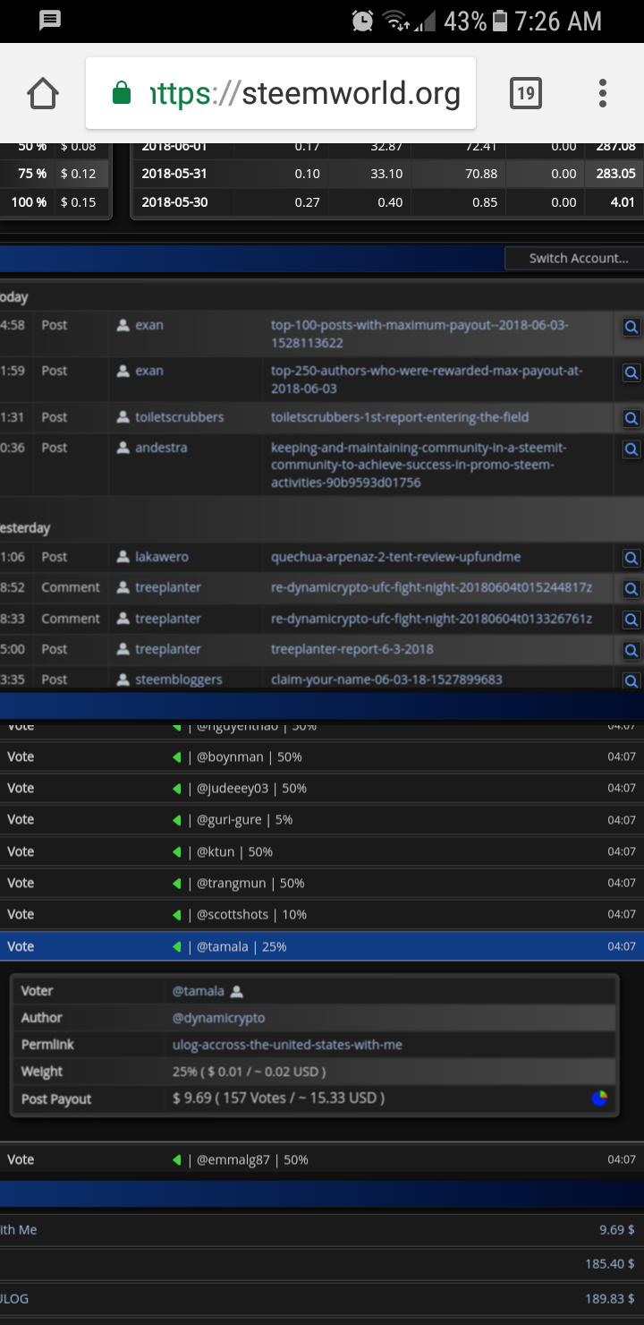Open Android notification message icon
644x1325 pixels.
50,20
